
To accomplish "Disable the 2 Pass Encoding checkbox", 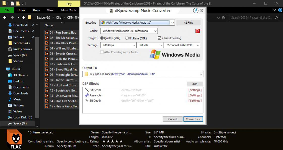I will pos(159,38).
